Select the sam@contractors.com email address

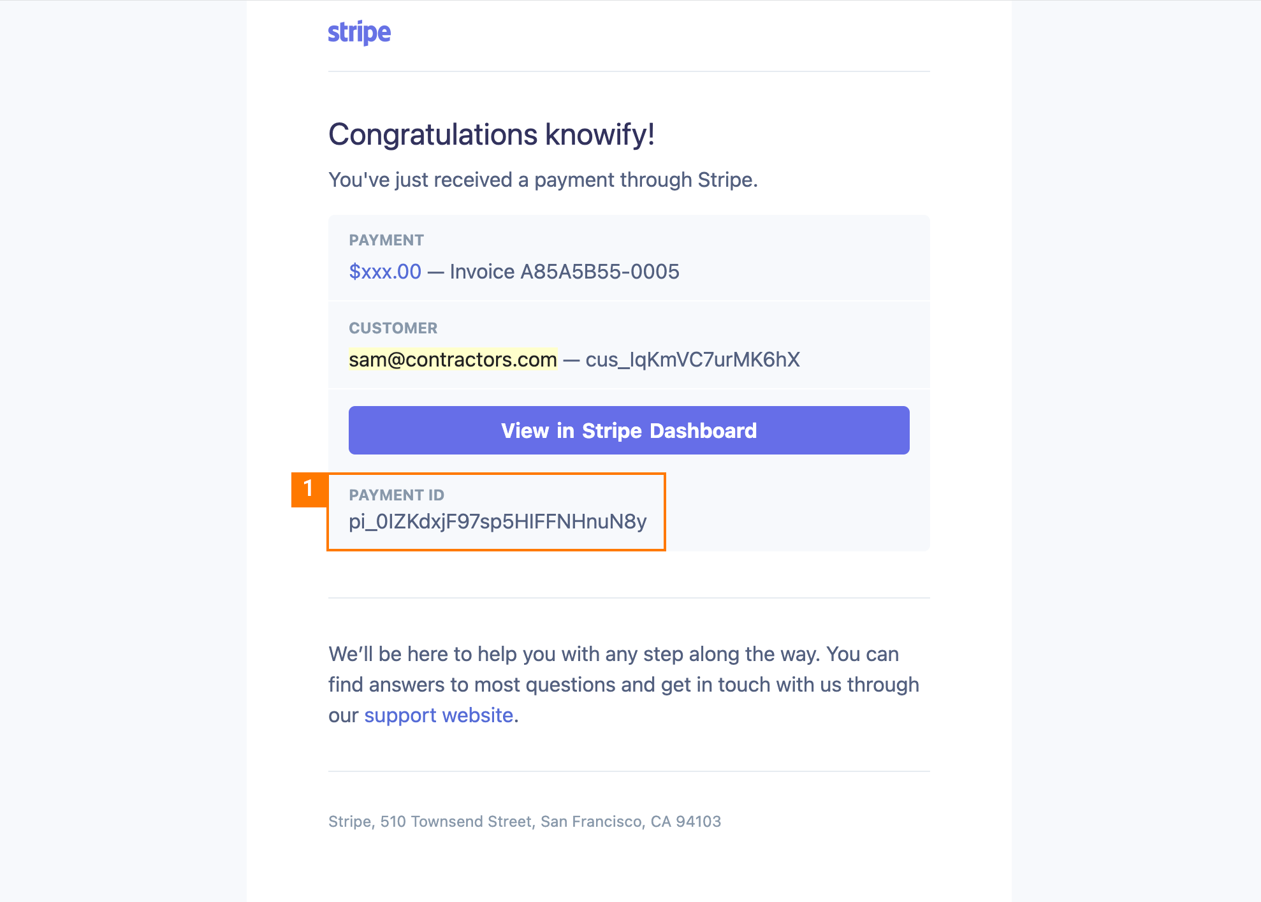453,360
